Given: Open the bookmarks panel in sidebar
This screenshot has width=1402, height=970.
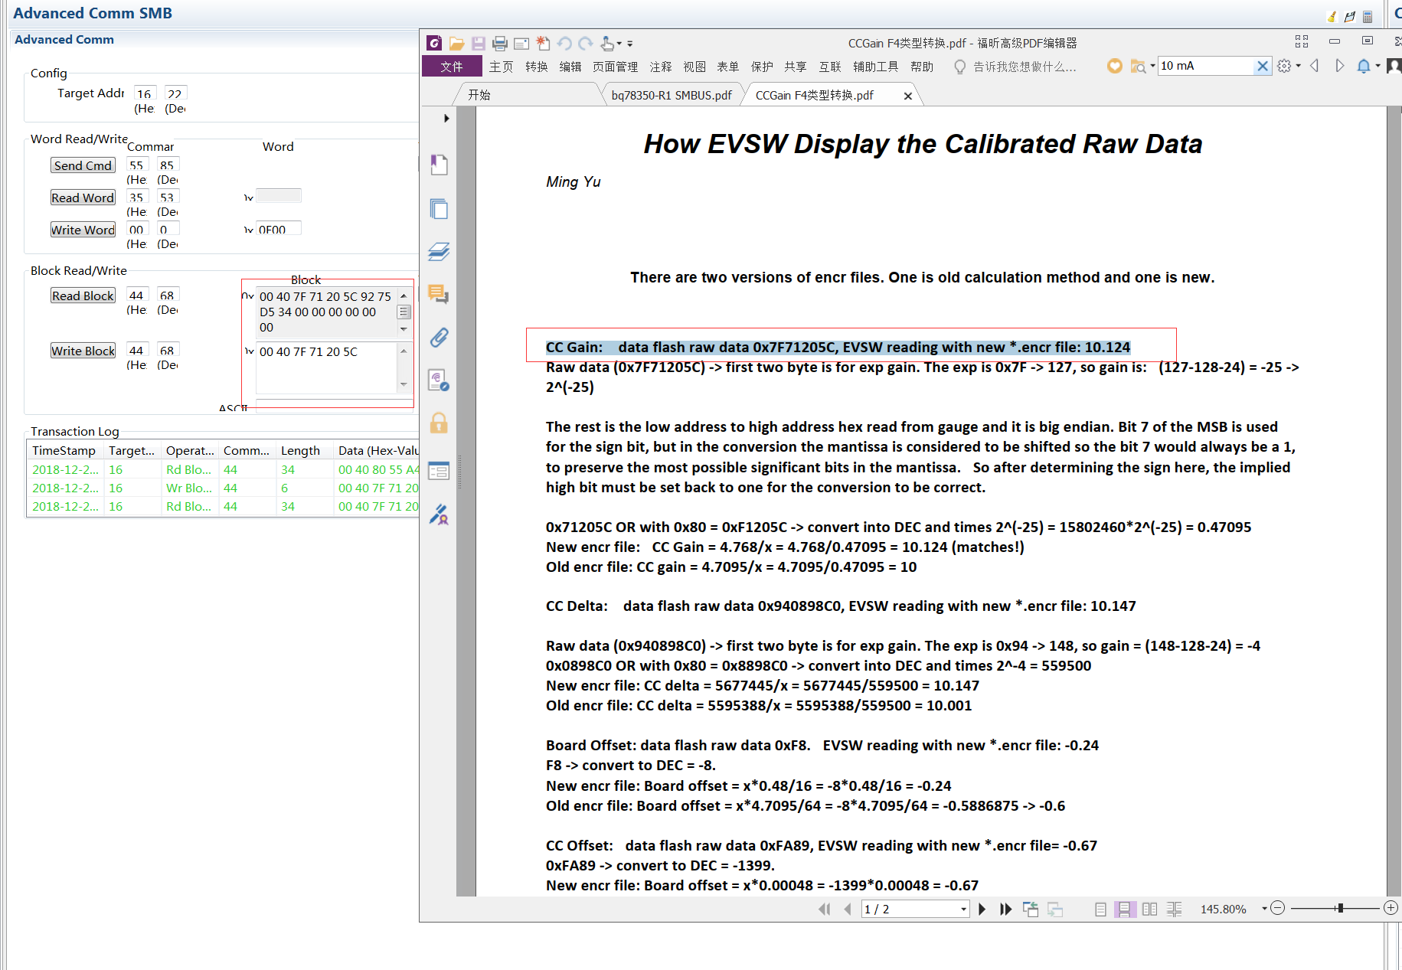Looking at the screenshot, I should coord(439,165).
